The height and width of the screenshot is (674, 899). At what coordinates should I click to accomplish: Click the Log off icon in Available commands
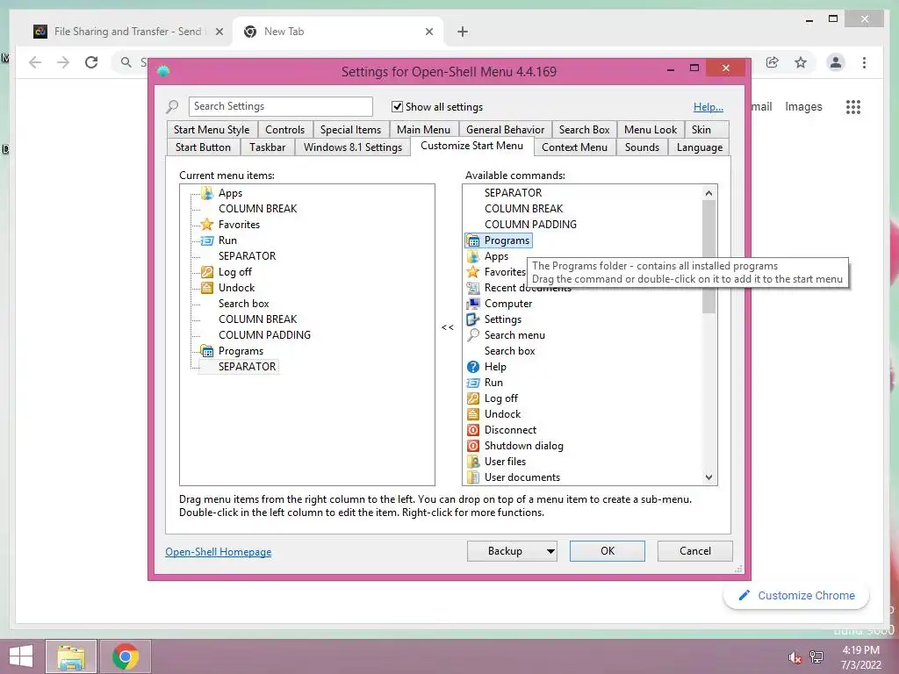[x=473, y=398]
